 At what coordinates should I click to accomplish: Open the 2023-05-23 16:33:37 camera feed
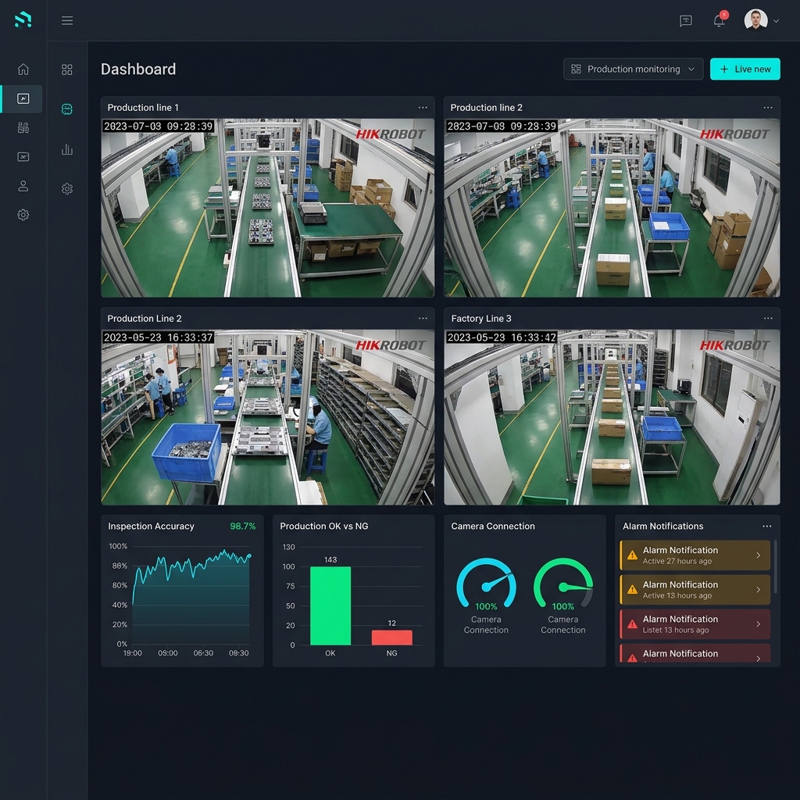tap(267, 417)
